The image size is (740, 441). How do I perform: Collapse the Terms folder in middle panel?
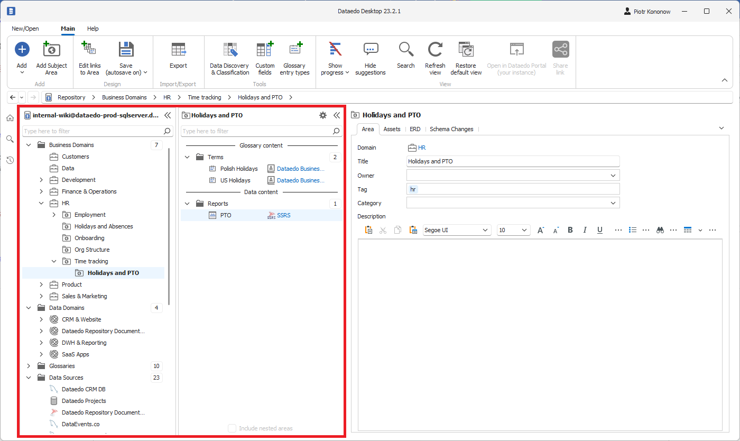click(x=187, y=157)
